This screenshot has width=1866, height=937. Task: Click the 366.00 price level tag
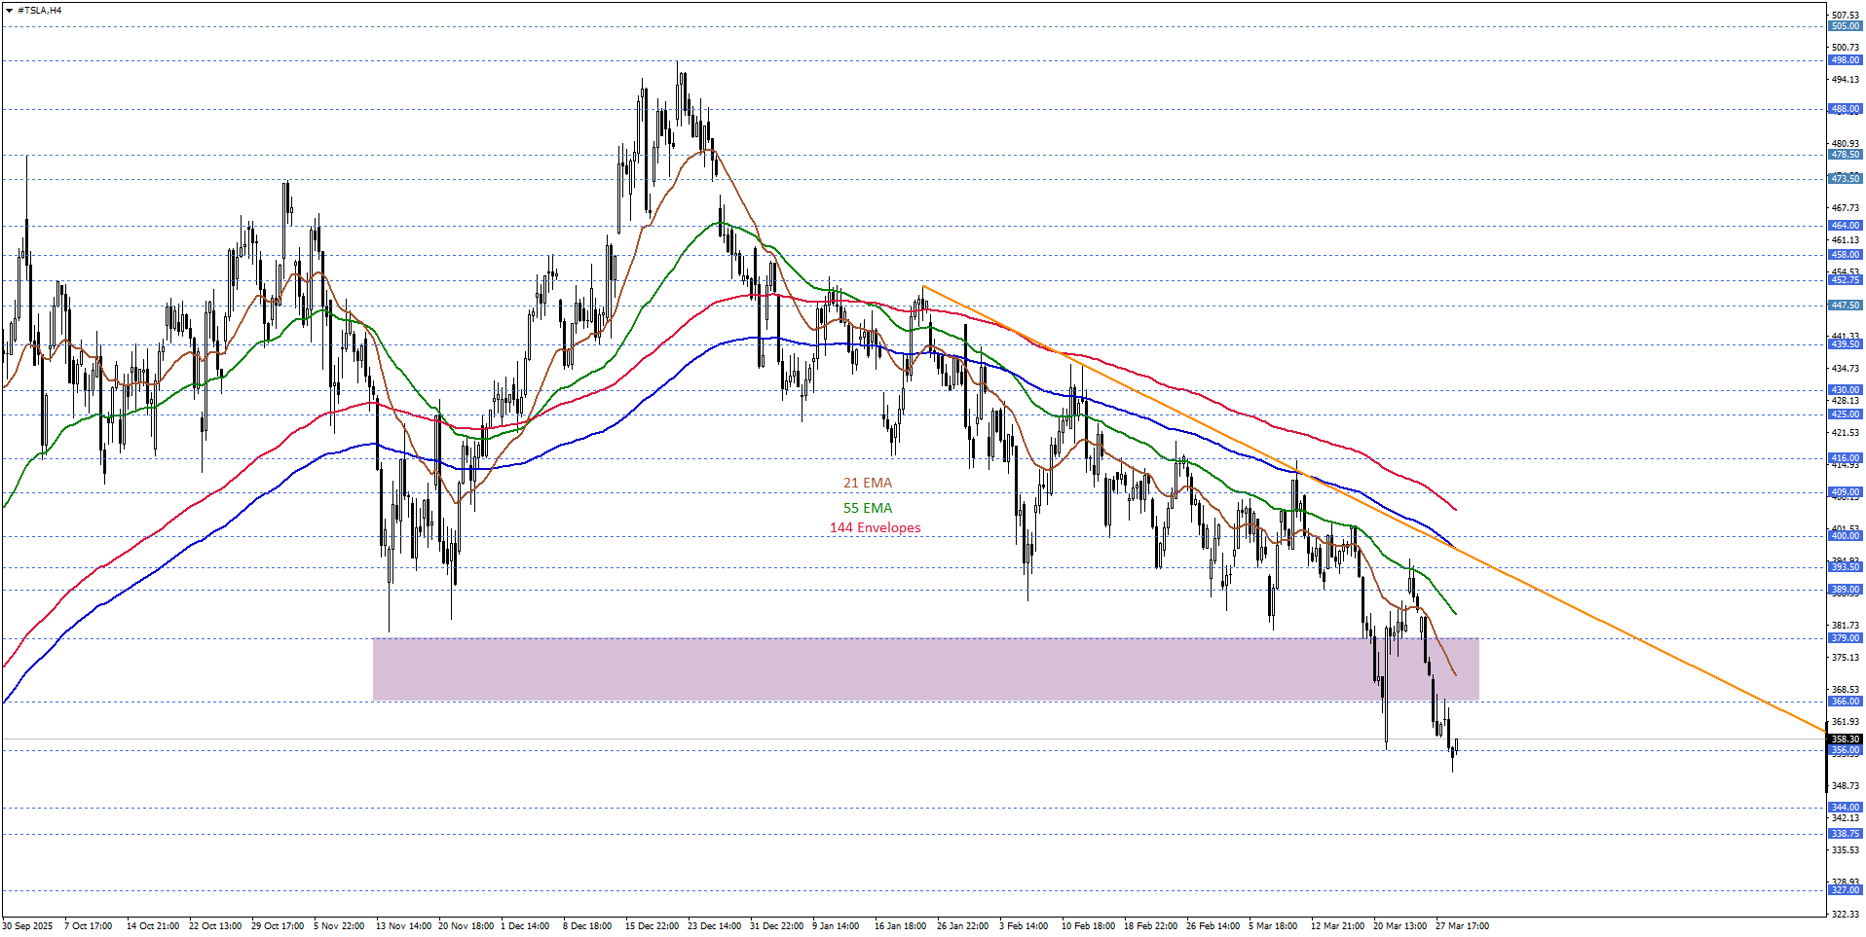(1845, 702)
